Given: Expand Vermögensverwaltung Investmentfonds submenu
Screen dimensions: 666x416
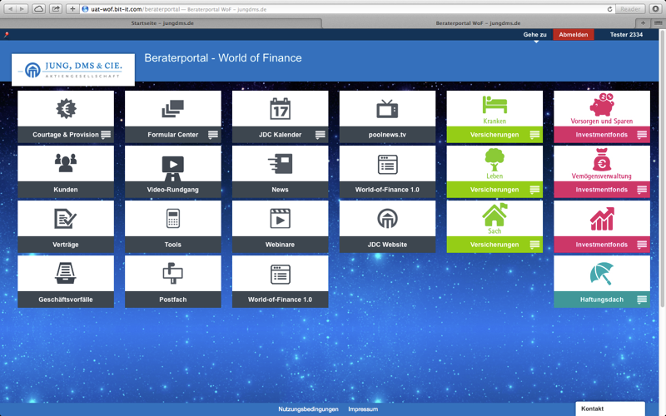Looking at the screenshot, I should 642,190.
